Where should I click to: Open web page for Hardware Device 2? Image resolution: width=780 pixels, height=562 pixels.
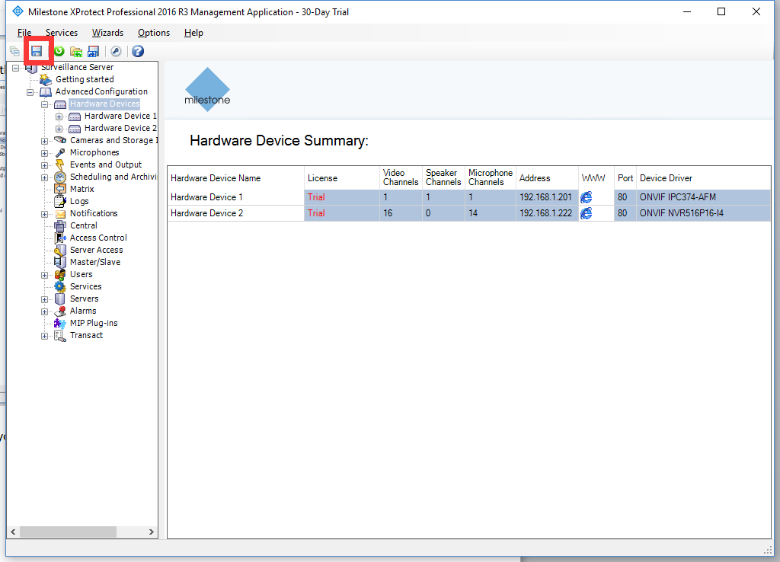587,213
